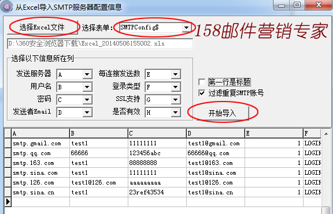The height and width of the screenshot is (214, 333).
Task: Select cell smtp.sina.cn
Action: (40, 192)
